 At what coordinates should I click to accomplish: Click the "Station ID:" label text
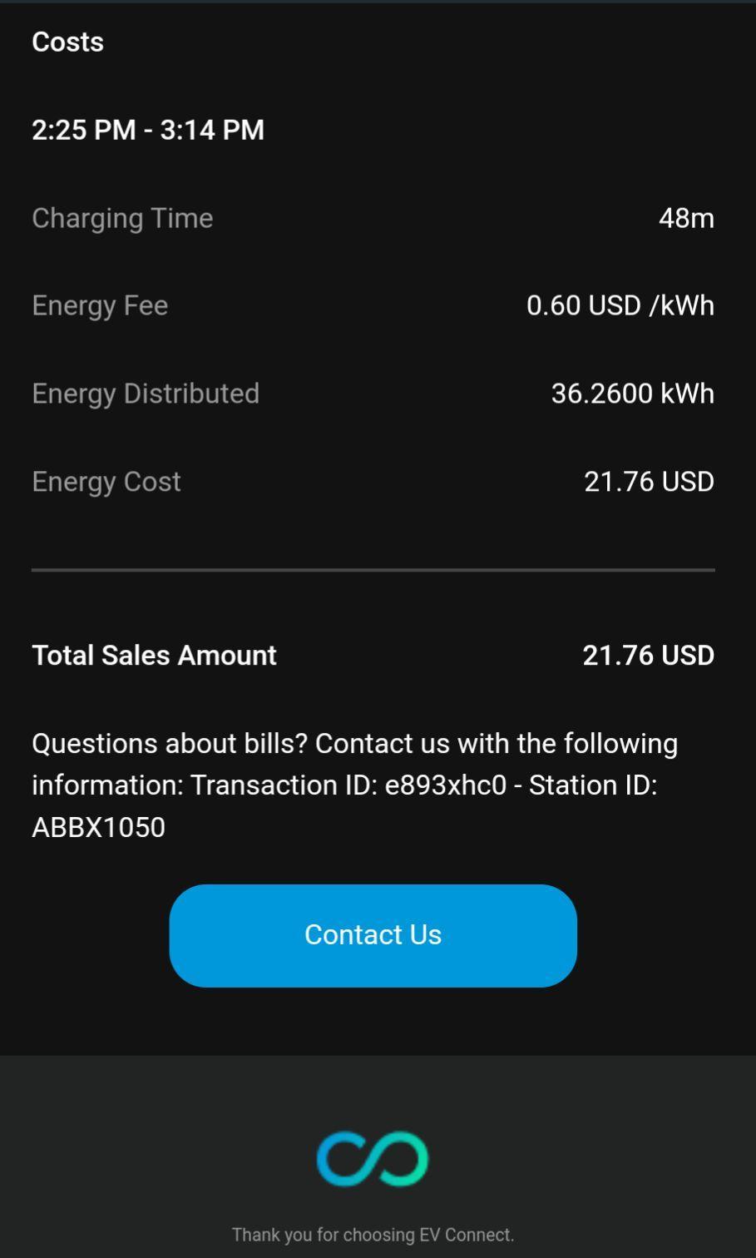coord(592,785)
